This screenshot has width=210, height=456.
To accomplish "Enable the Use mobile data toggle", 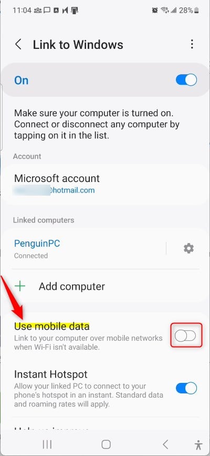I will [x=186, y=336].
